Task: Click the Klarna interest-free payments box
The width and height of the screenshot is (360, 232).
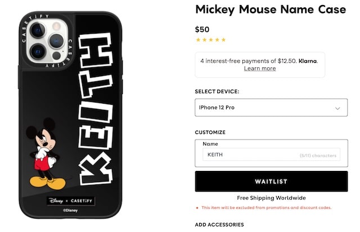Action: coord(260,65)
